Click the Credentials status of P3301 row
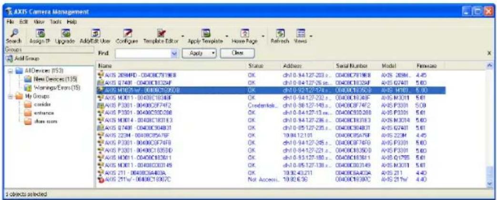 263,105
